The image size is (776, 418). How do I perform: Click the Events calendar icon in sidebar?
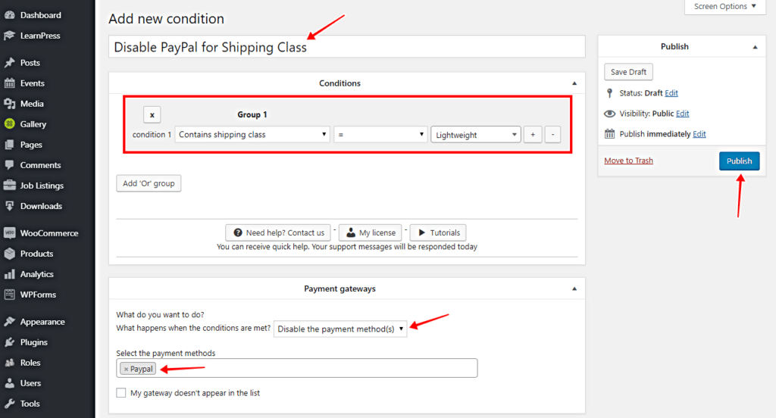point(10,83)
